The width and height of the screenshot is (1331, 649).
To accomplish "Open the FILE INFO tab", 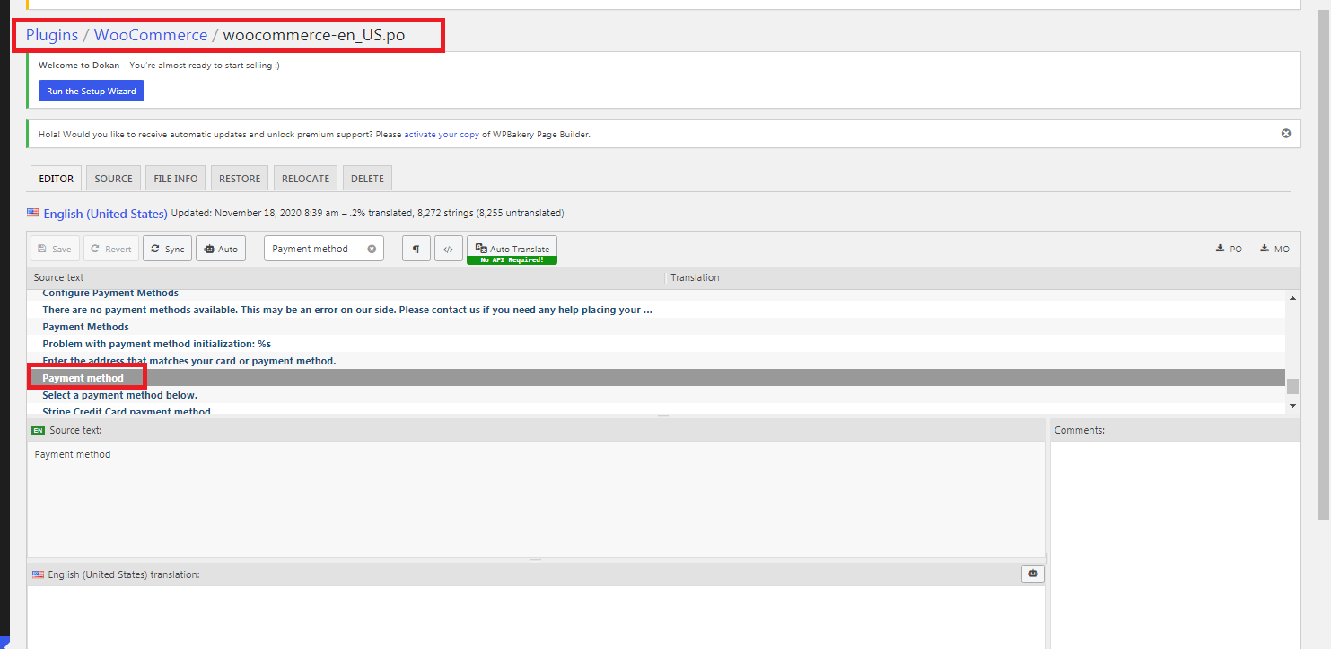I will [176, 178].
